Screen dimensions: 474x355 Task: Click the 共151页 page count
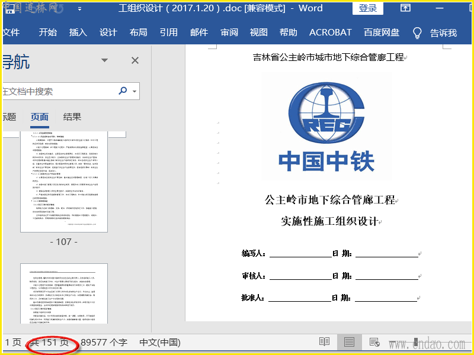point(50,343)
